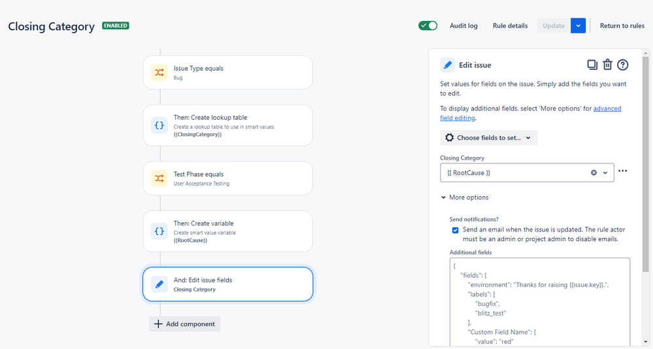Click the "blitz_test" label in JSON
The width and height of the screenshot is (653, 349).
pyautogui.click(x=491, y=313)
